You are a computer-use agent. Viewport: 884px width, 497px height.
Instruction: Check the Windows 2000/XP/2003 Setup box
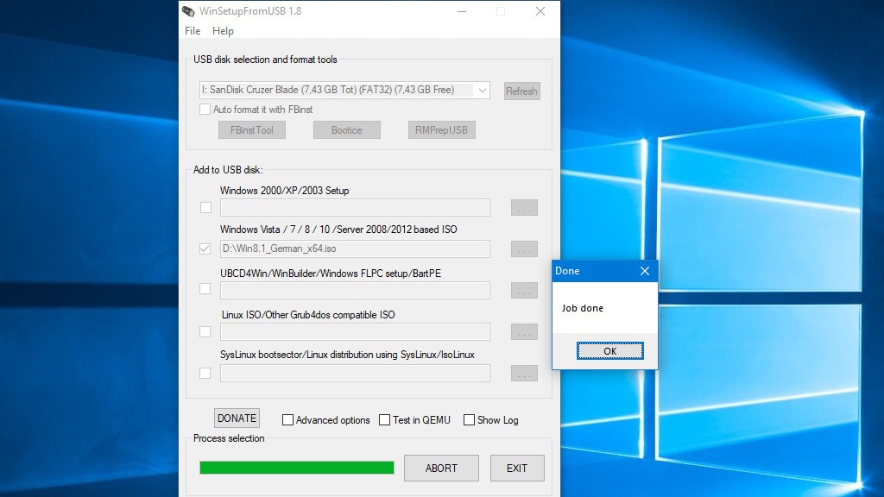point(205,207)
